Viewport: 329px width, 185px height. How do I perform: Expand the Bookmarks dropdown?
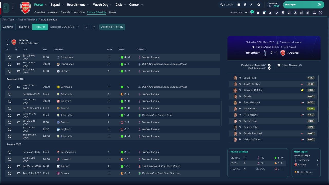pos(239,13)
